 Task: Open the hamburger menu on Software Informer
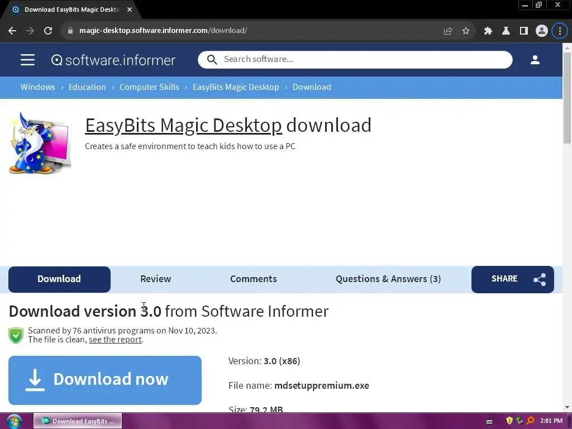[x=28, y=60]
